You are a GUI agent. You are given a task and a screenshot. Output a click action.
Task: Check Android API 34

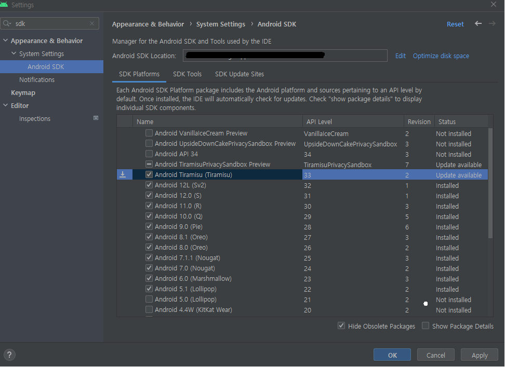[x=149, y=154]
